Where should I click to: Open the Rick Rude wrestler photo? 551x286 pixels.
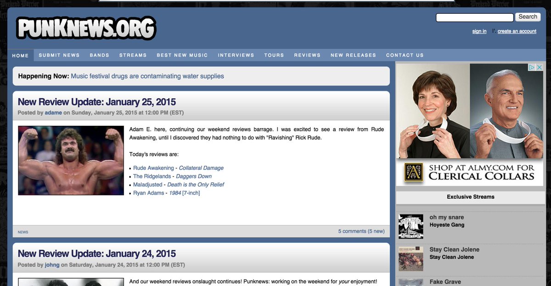tap(71, 160)
